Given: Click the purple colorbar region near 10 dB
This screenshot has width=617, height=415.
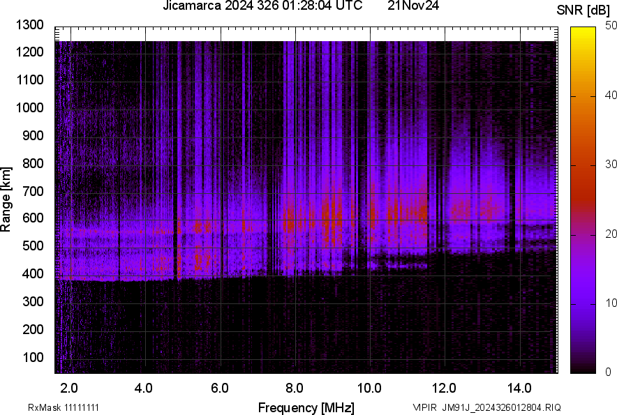Looking at the screenshot, I should point(583,303).
